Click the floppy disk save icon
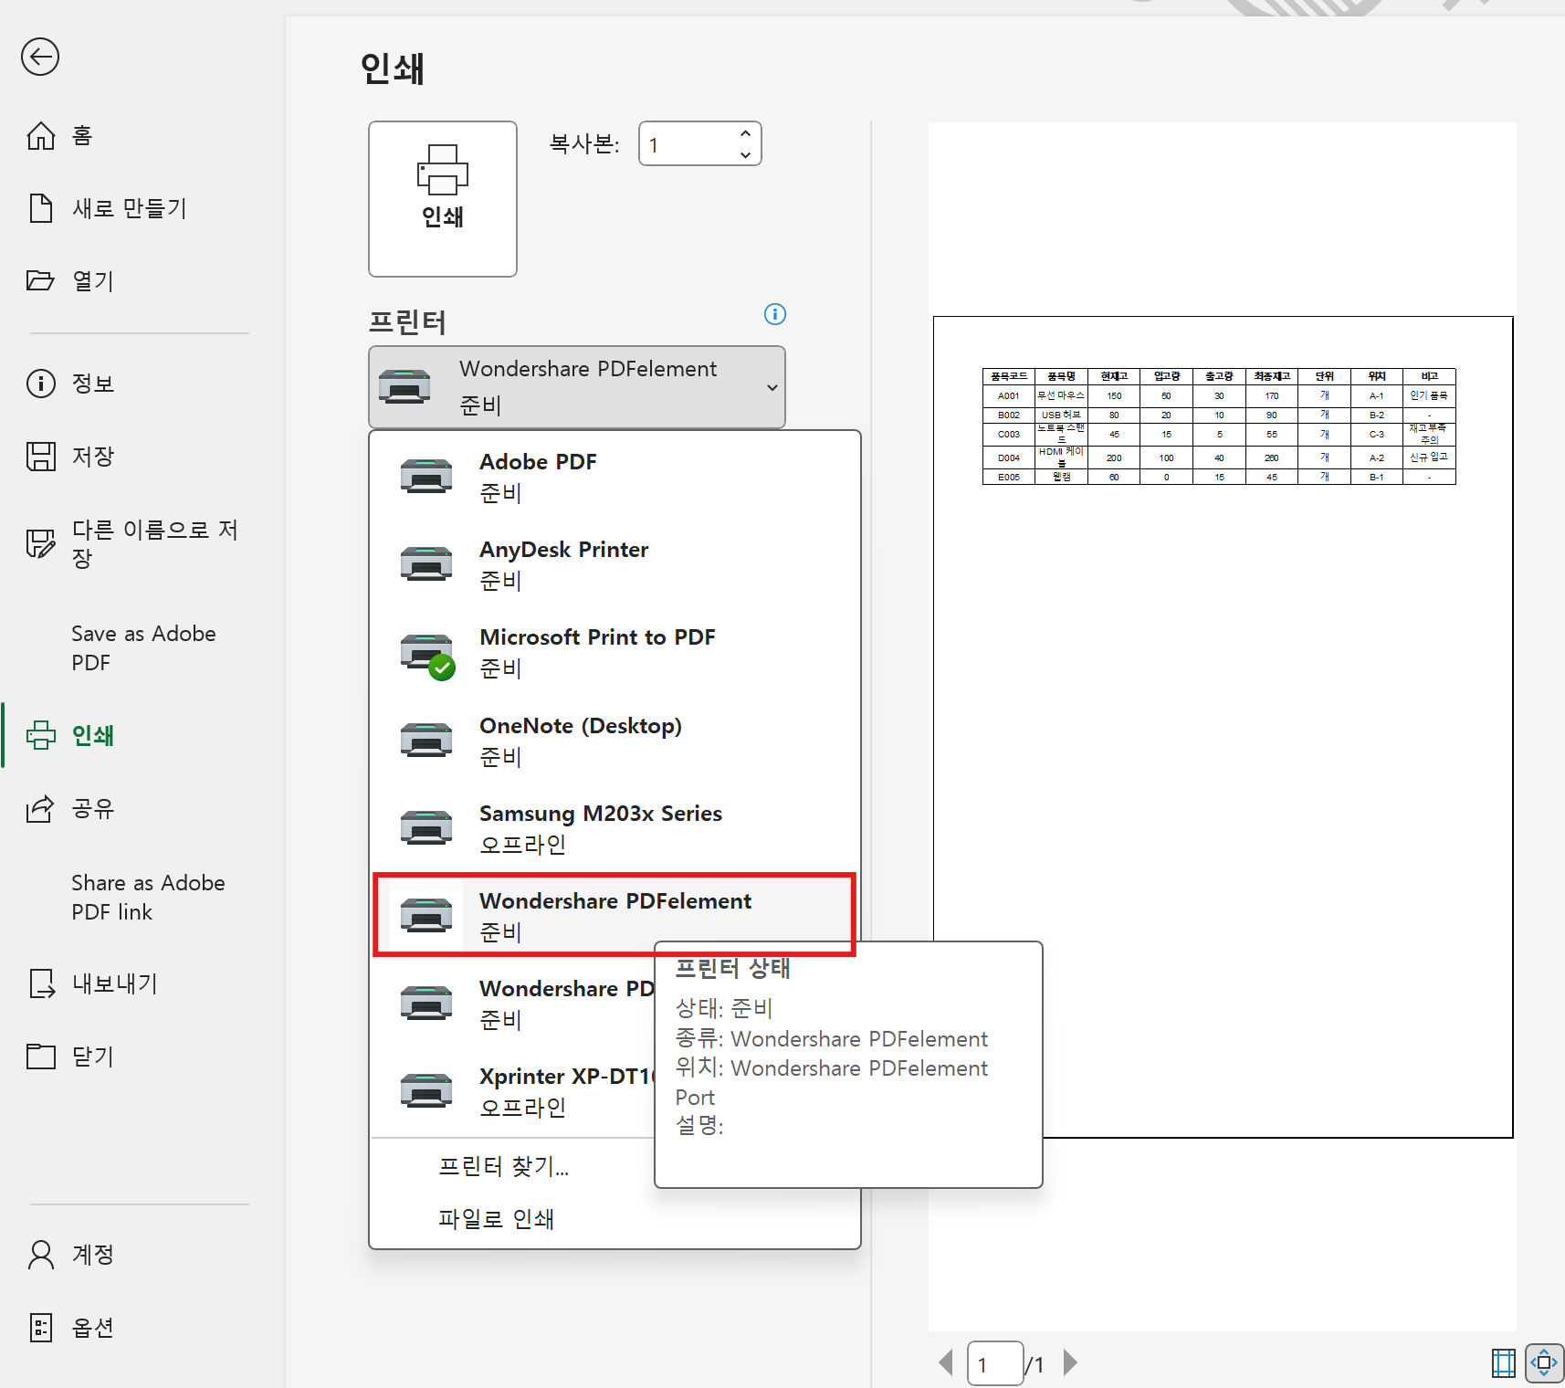The image size is (1565, 1388). pyautogui.click(x=40, y=456)
